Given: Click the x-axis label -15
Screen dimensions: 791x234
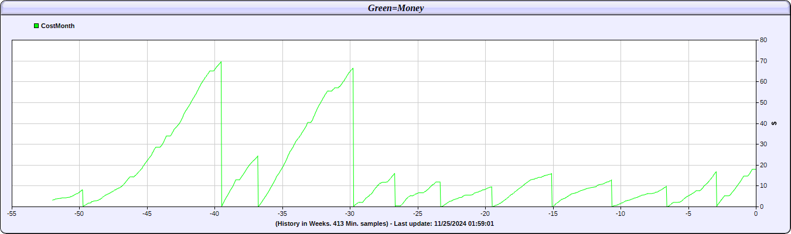Looking at the screenshot, I should click(x=553, y=214).
